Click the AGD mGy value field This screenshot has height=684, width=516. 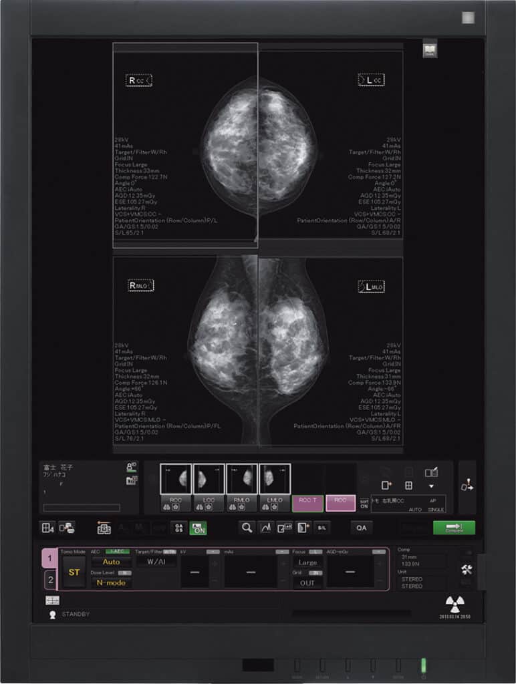[350, 572]
